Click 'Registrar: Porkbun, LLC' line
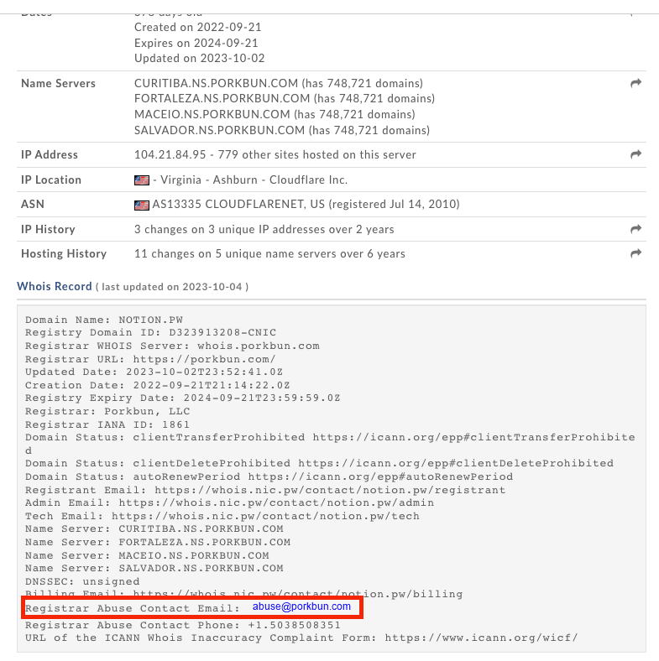The width and height of the screenshot is (659, 661). tap(107, 411)
